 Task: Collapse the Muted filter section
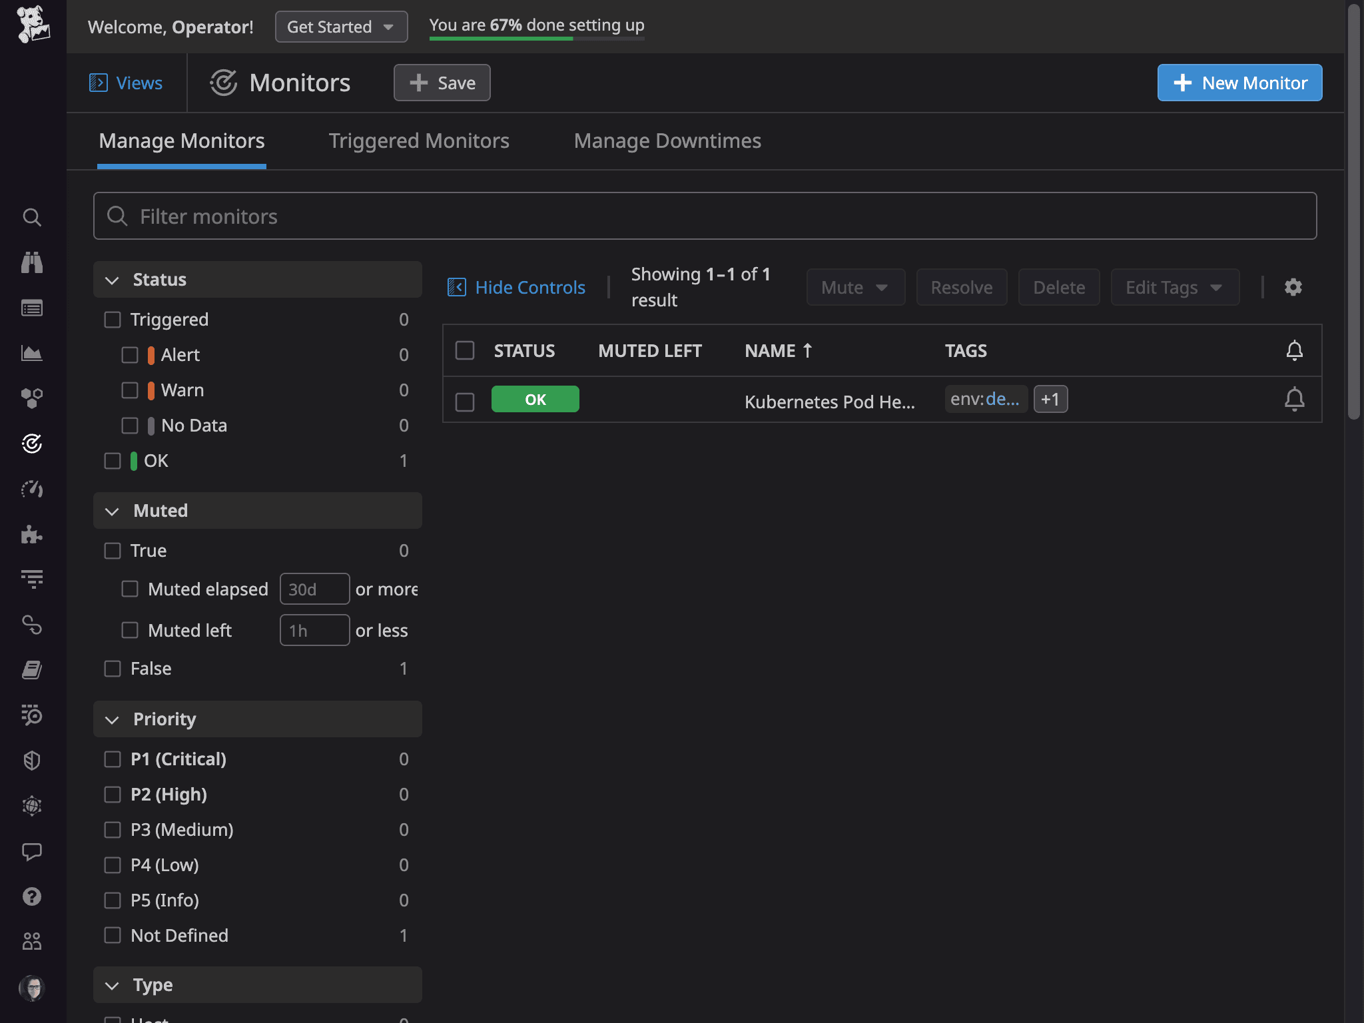[112, 510]
